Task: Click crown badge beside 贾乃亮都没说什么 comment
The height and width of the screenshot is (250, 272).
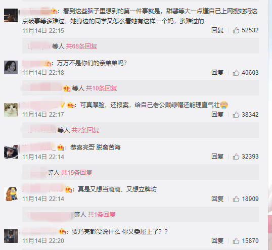Action: pyautogui.click(x=62, y=231)
